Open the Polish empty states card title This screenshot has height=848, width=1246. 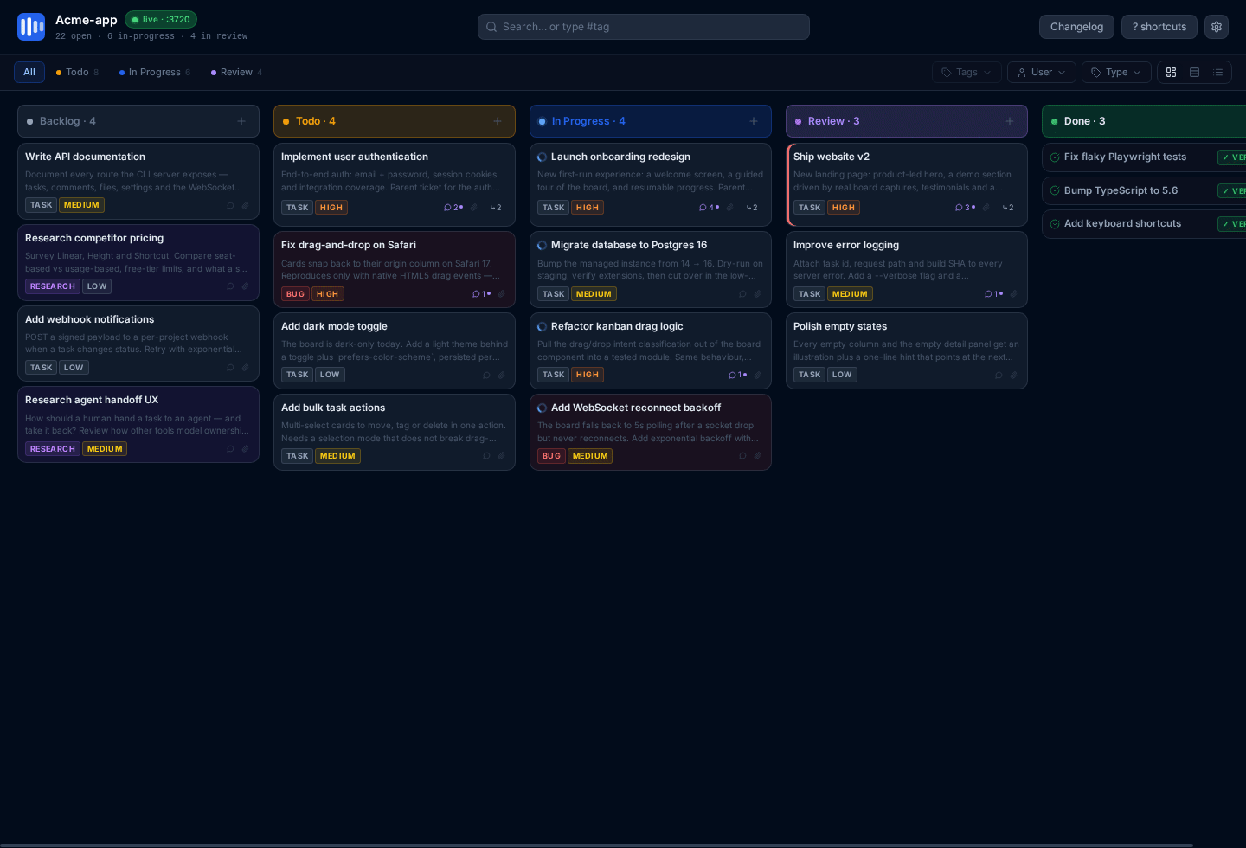coord(840,326)
